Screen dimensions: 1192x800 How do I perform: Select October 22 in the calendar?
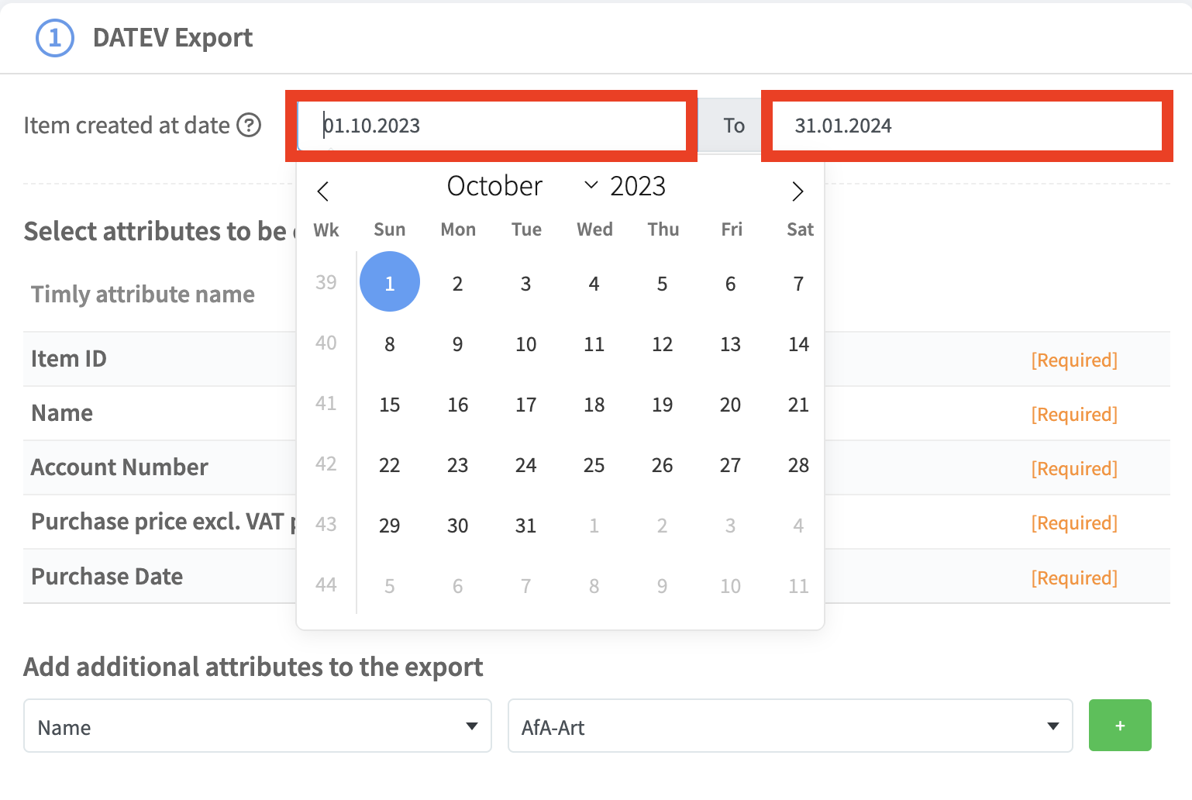(x=390, y=465)
